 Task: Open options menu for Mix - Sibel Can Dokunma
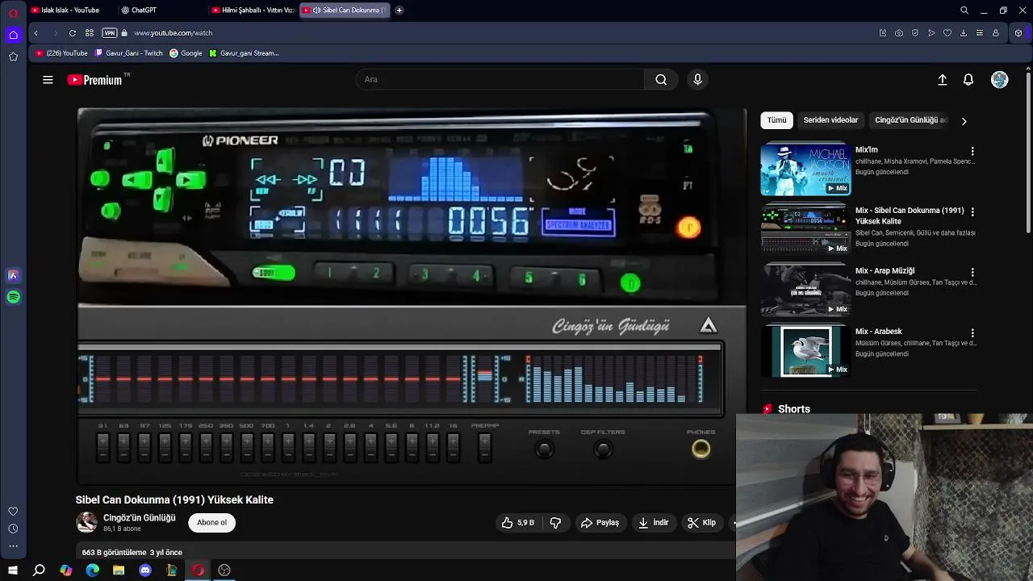point(972,211)
